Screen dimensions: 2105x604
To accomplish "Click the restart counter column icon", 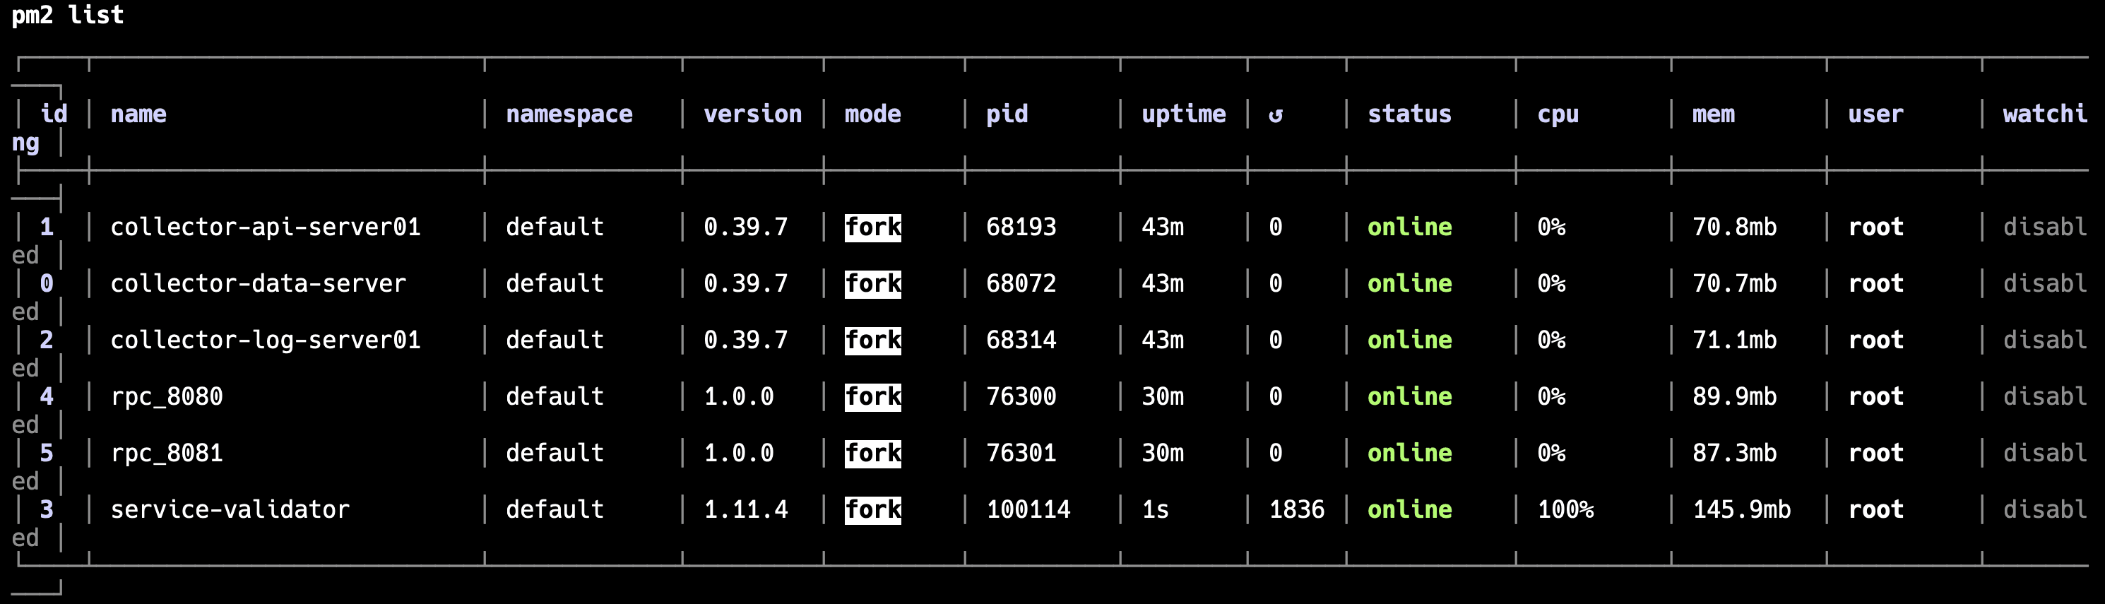I will (x=1276, y=114).
